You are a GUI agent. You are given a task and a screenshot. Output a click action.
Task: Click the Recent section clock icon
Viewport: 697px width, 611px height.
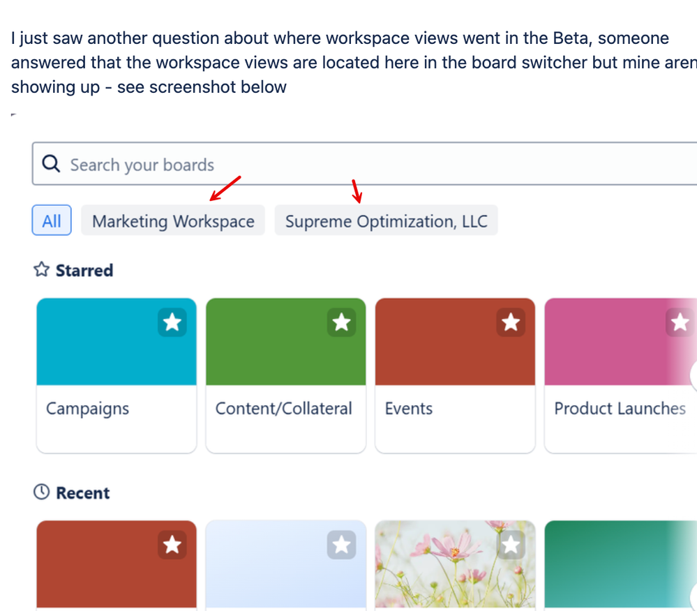41,492
